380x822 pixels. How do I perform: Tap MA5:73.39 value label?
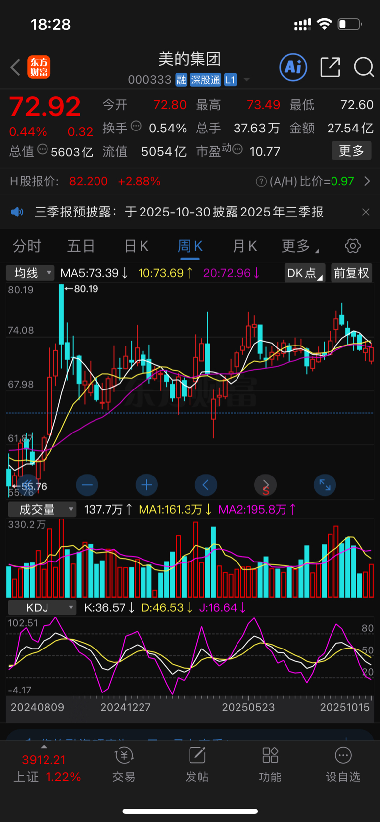tap(94, 273)
